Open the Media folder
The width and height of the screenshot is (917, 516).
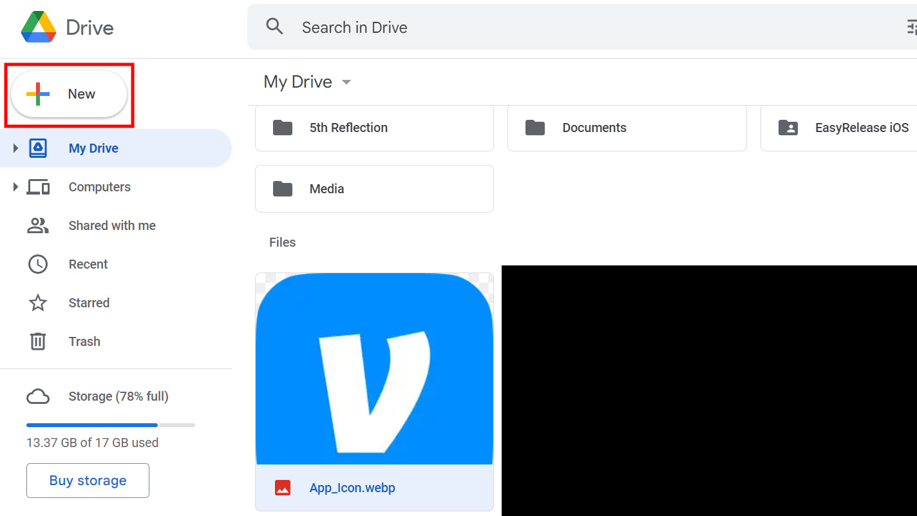click(x=374, y=189)
